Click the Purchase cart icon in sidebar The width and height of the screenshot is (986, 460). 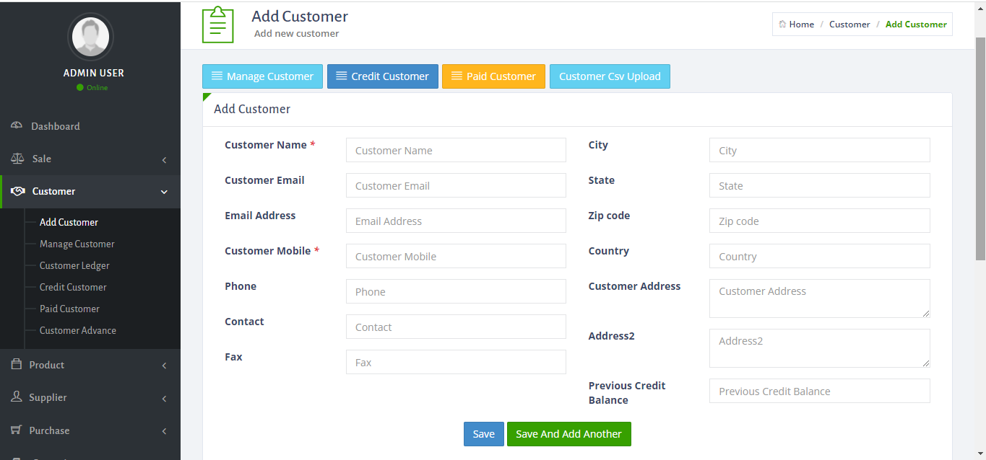[16, 430]
